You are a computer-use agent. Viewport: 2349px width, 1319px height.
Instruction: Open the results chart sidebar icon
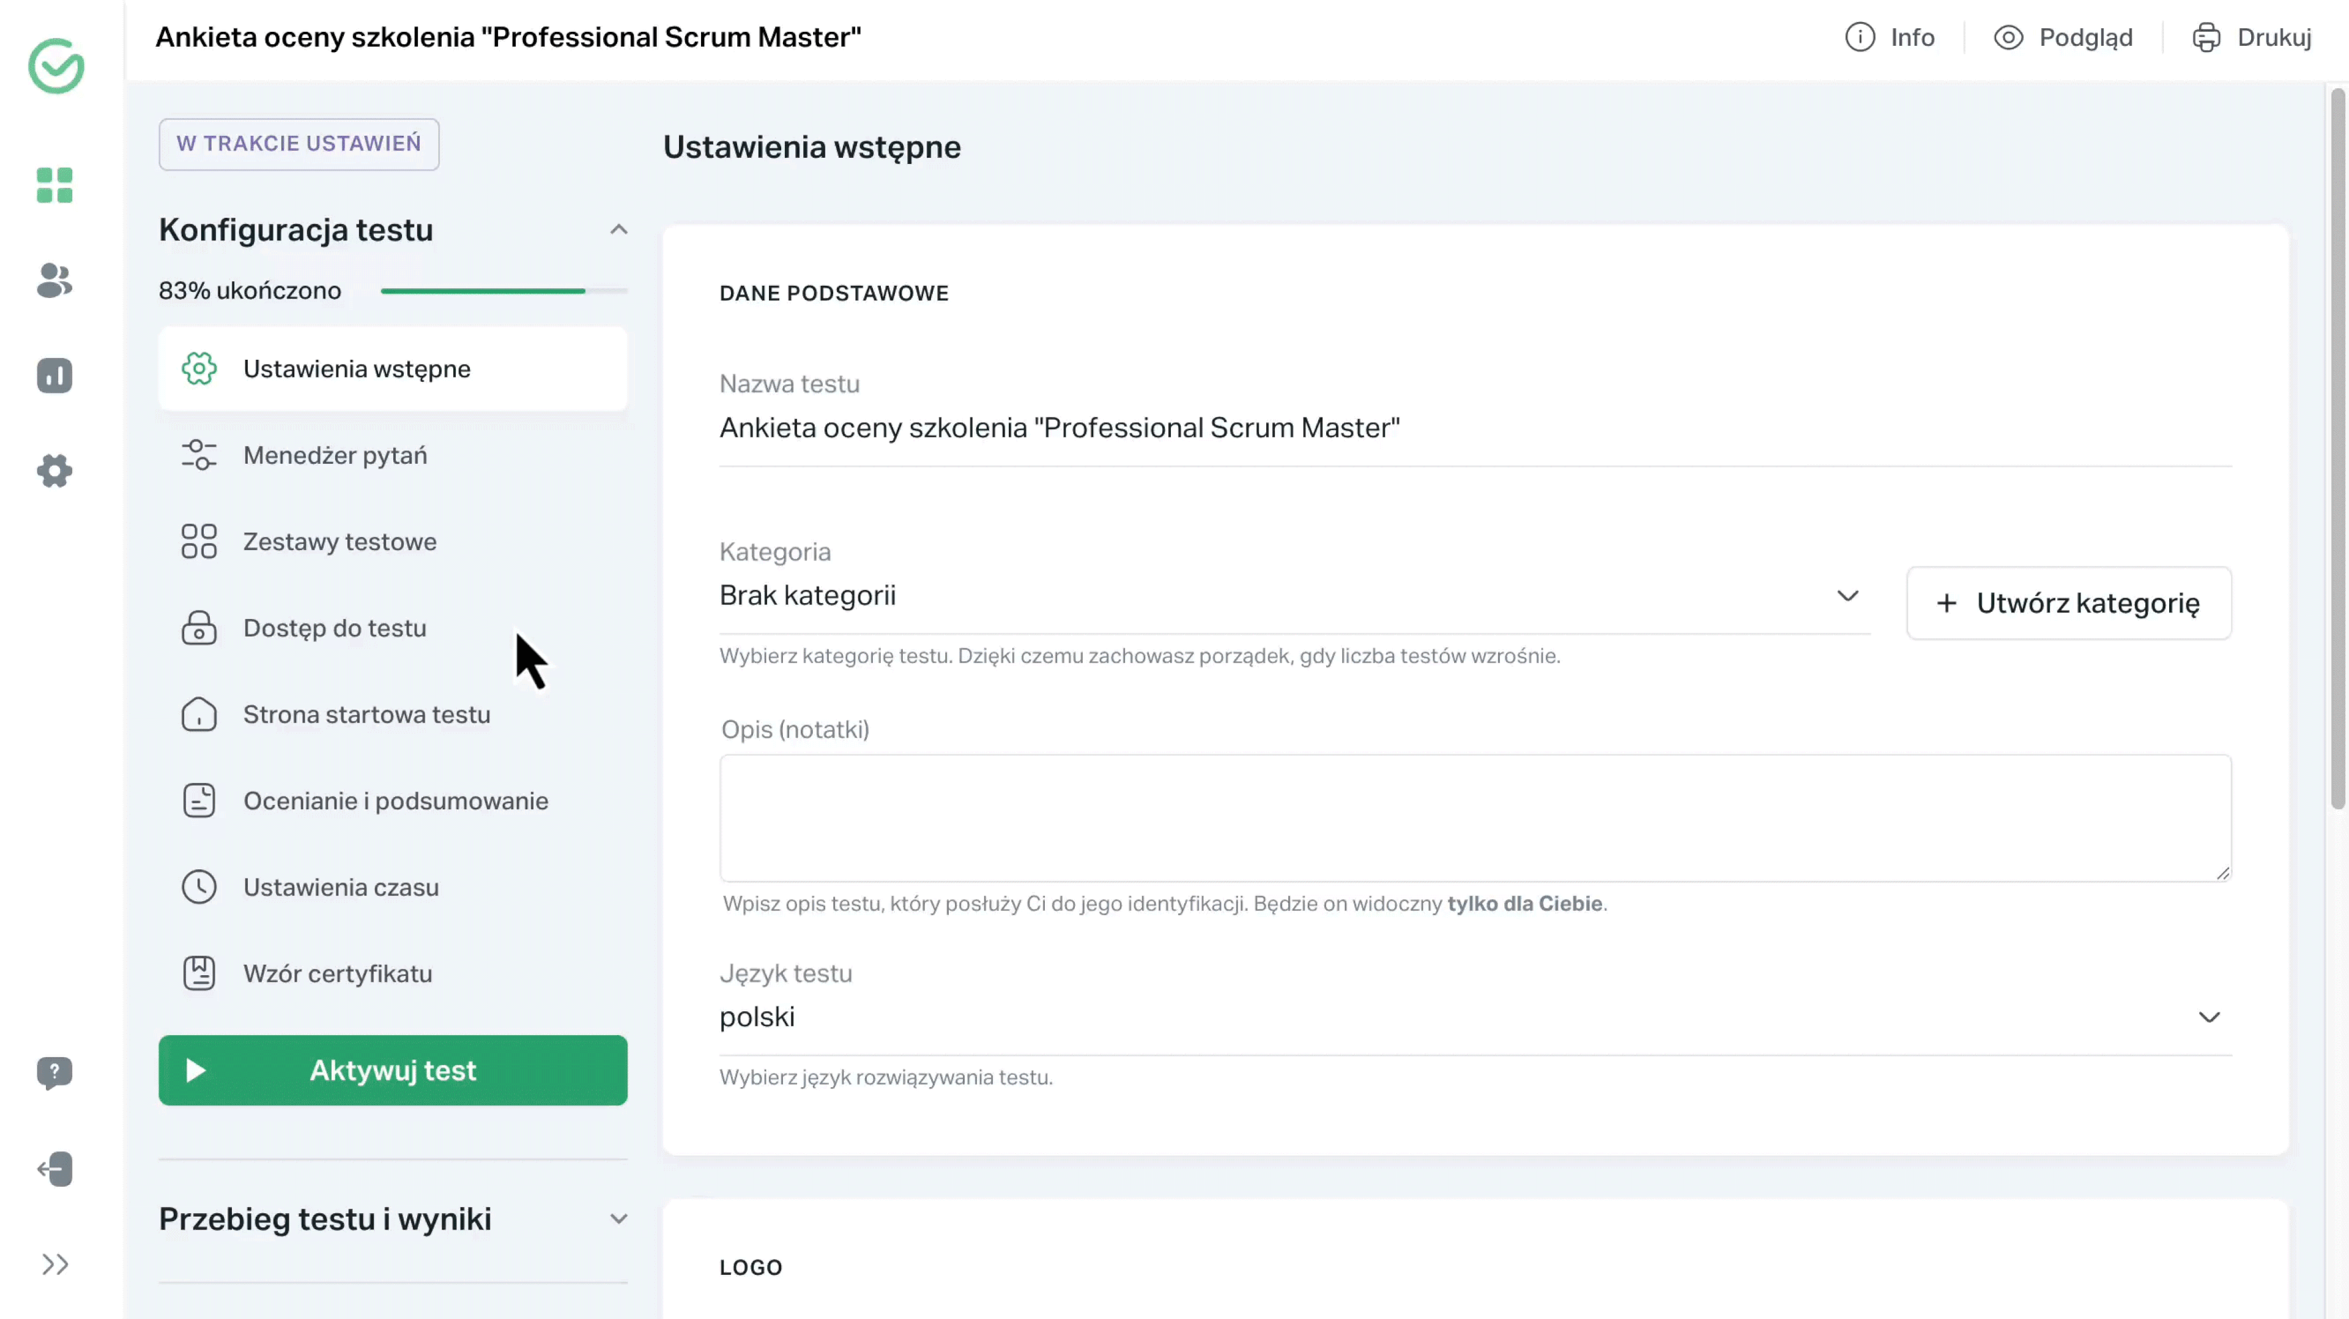tap(54, 376)
